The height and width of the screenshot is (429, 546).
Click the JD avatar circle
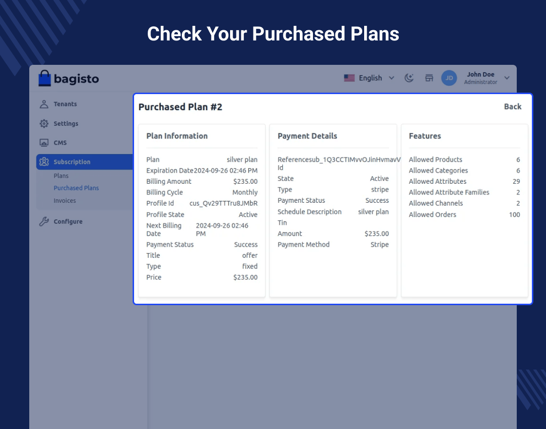pyautogui.click(x=449, y=78)
